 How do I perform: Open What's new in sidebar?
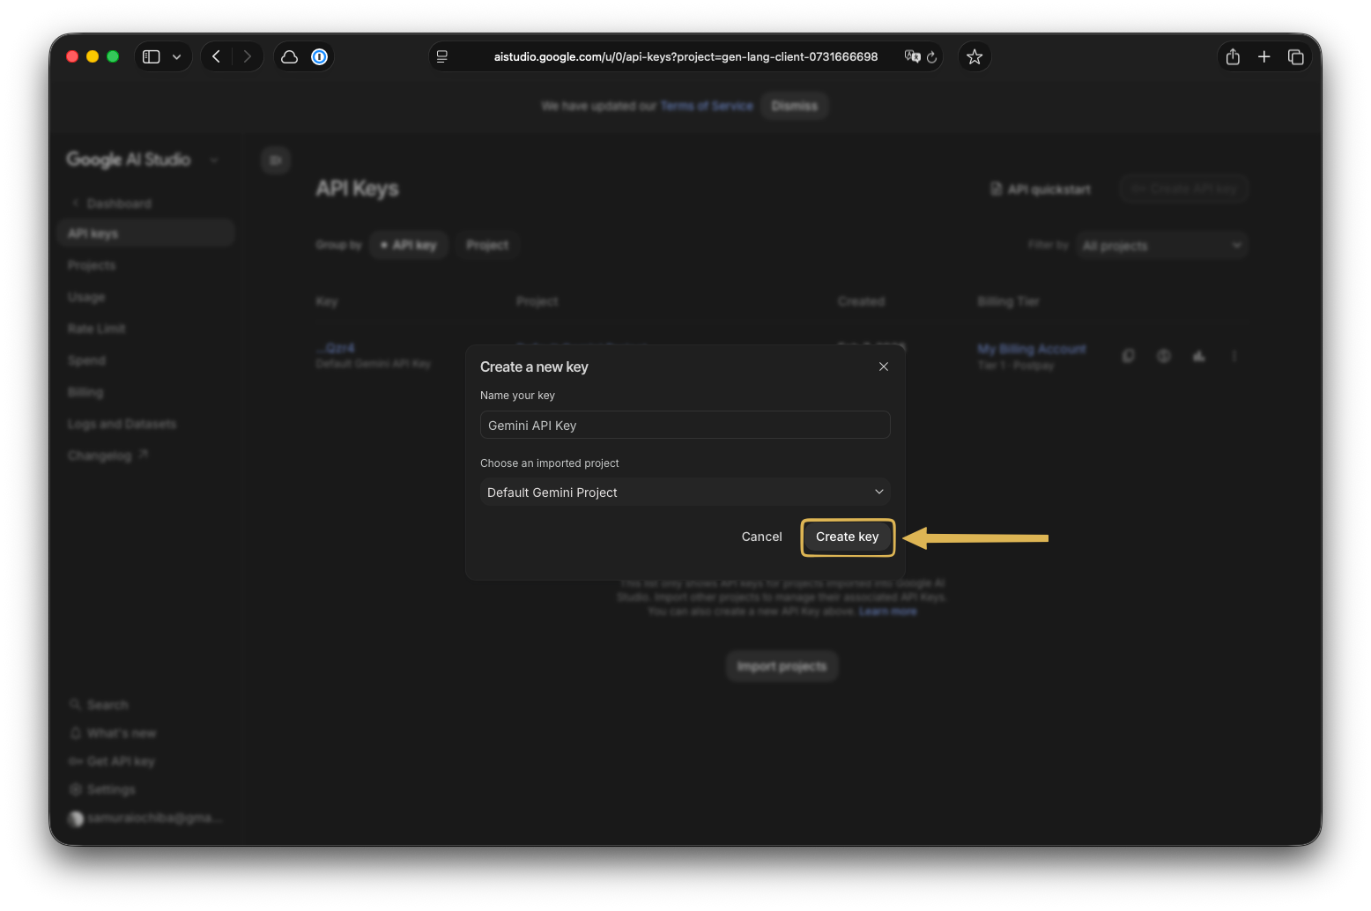113,733
